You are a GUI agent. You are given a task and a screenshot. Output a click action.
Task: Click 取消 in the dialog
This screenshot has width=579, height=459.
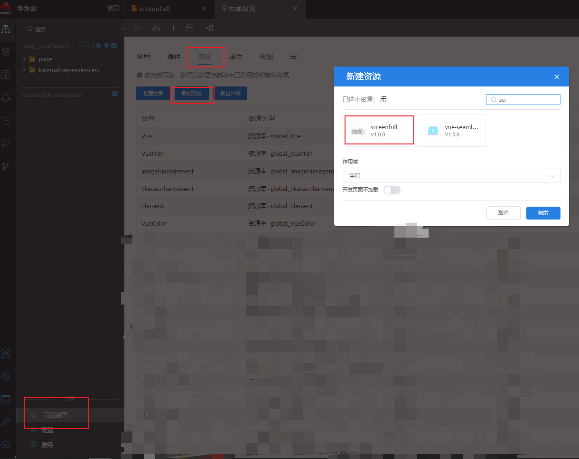(x=504, y=213)
